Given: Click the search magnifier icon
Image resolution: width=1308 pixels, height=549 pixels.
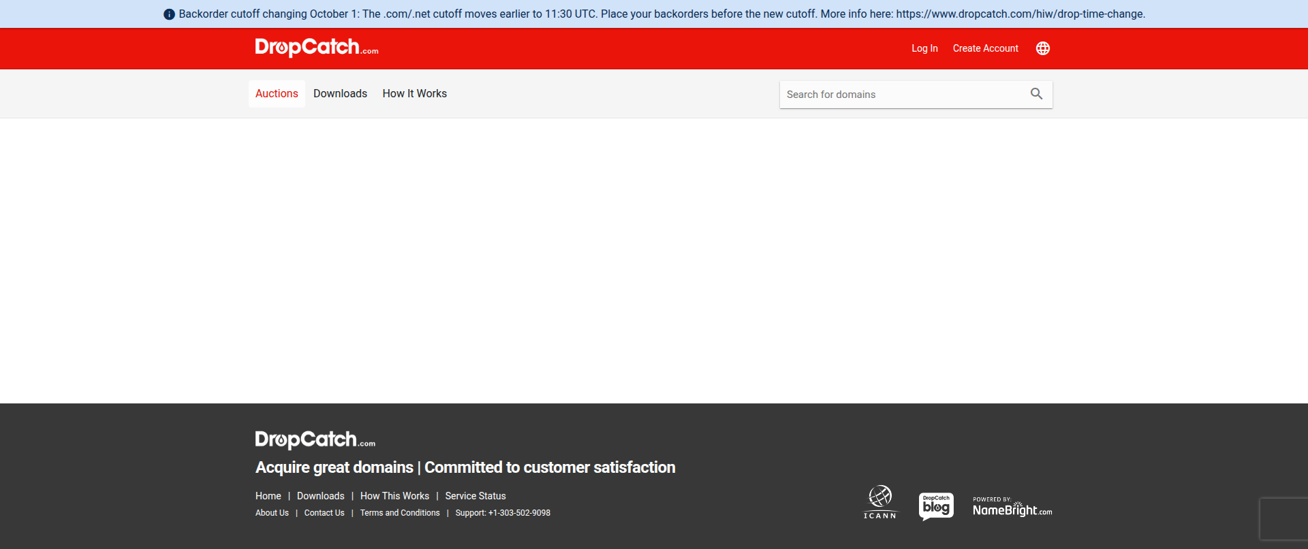Looking at the screenshot, I should (x=1036, y=94).
